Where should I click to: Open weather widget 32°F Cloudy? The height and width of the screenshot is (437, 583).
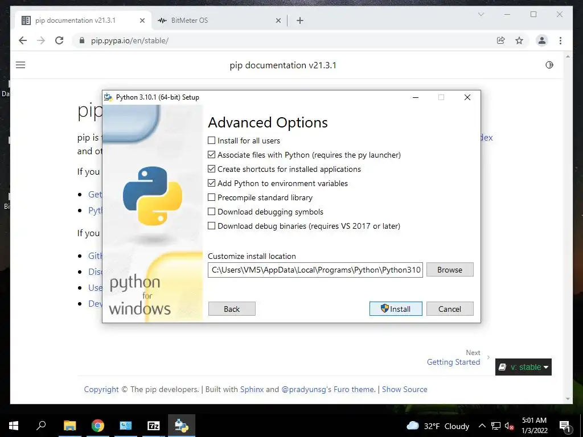pyautogui.click(x=438, y=426)
